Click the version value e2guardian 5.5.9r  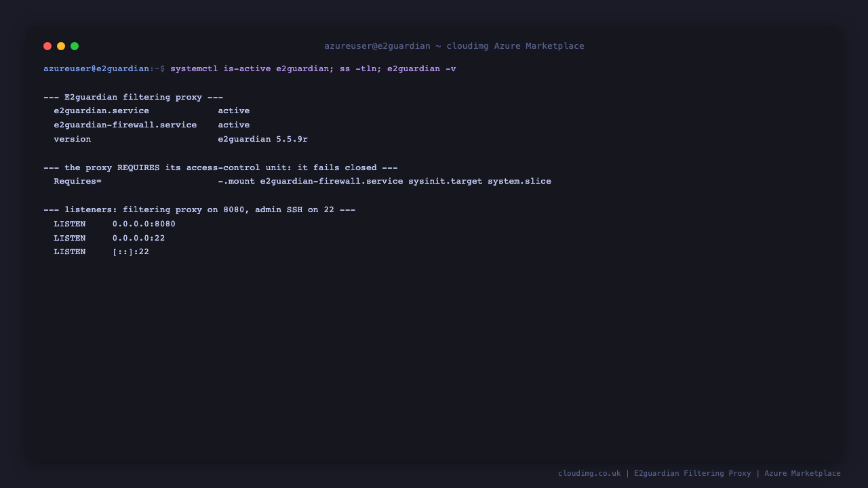(x=263, y=139)
